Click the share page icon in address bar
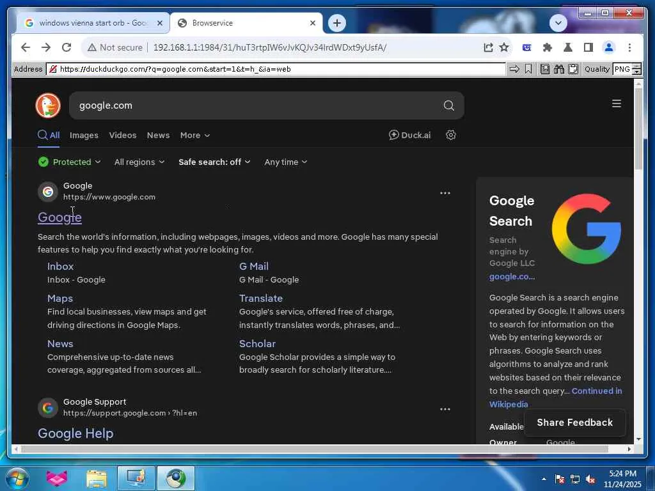Viewport: 655px width, 491px height. click(x=488, y=47)
